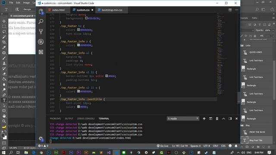Screen dimensions: 276x155
Task: Open the Photoshop Image menu
Action: tap(26, 3)
